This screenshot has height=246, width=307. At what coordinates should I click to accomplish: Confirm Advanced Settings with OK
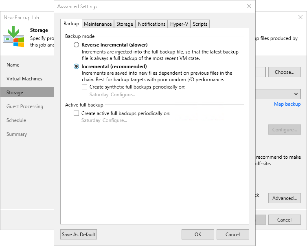(198, 235)
